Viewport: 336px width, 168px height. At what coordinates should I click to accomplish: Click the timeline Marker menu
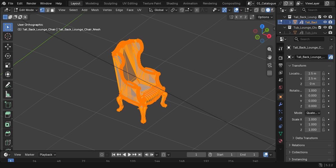pos(30,155)
